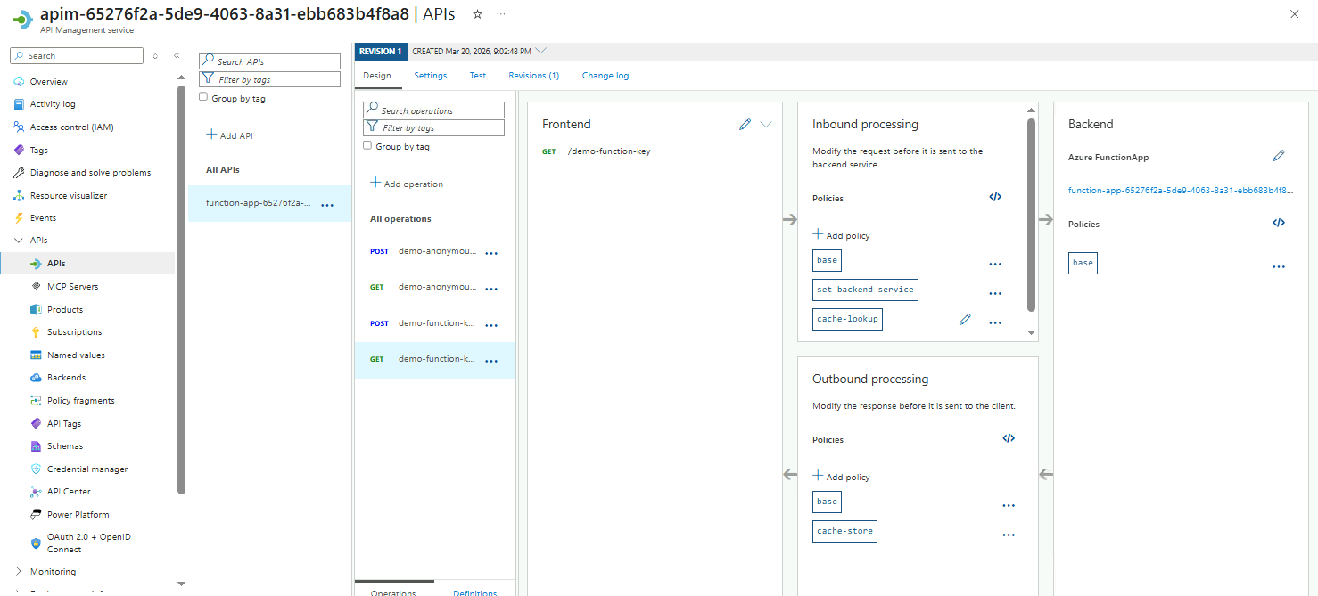Open the function-app backend link
The height and width of the screenshot is (596, 1318).
coord(1180,190)
